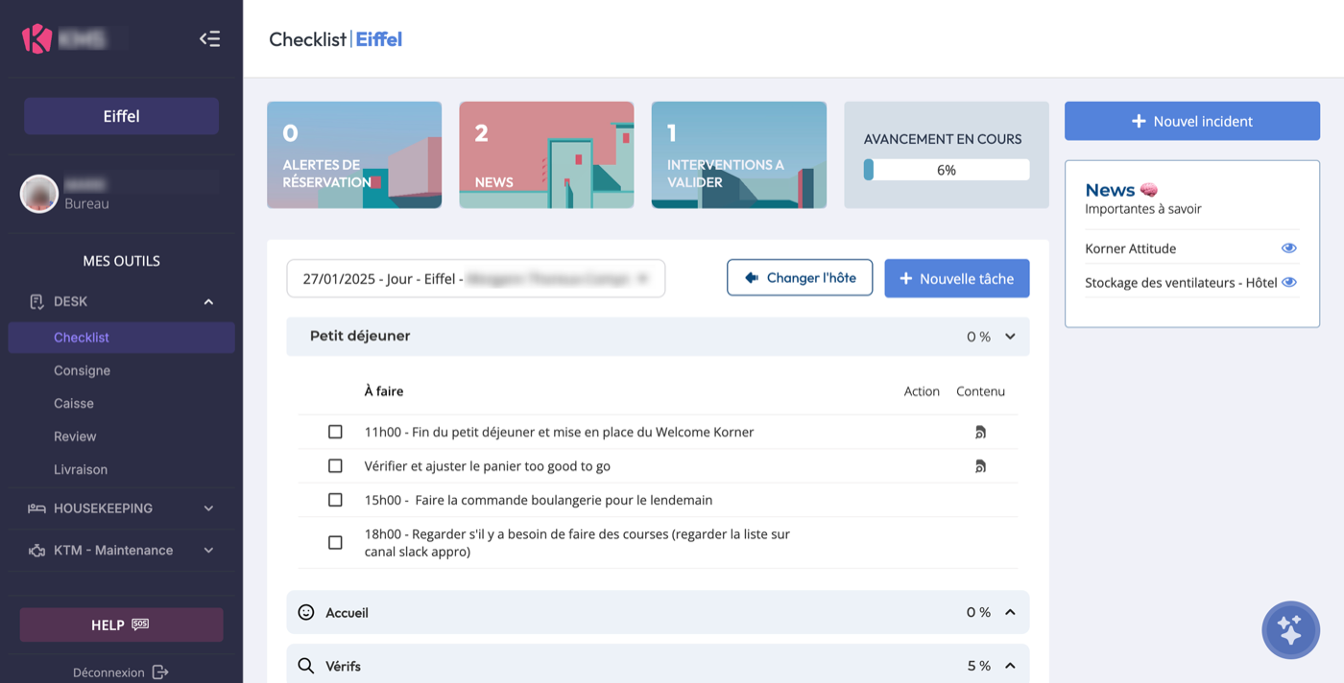Click the Accueil smiley icon
This screenshot has height=683, width=1344.
click(x=306, y=612)
